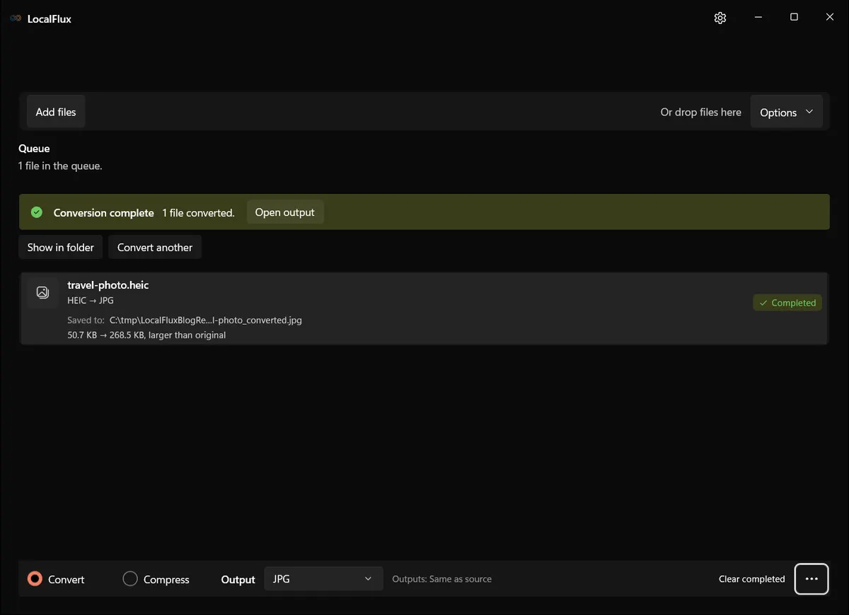Viewport: 849px width, 615px height.
Task: Click Clear completed
Action: click(x=751, y=579)
